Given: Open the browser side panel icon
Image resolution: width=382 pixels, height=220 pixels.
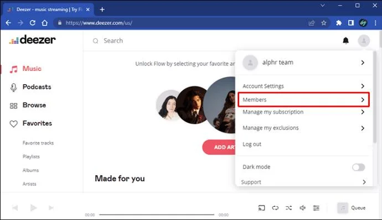Looking at the screenshot, I should (x=351, y=23).
